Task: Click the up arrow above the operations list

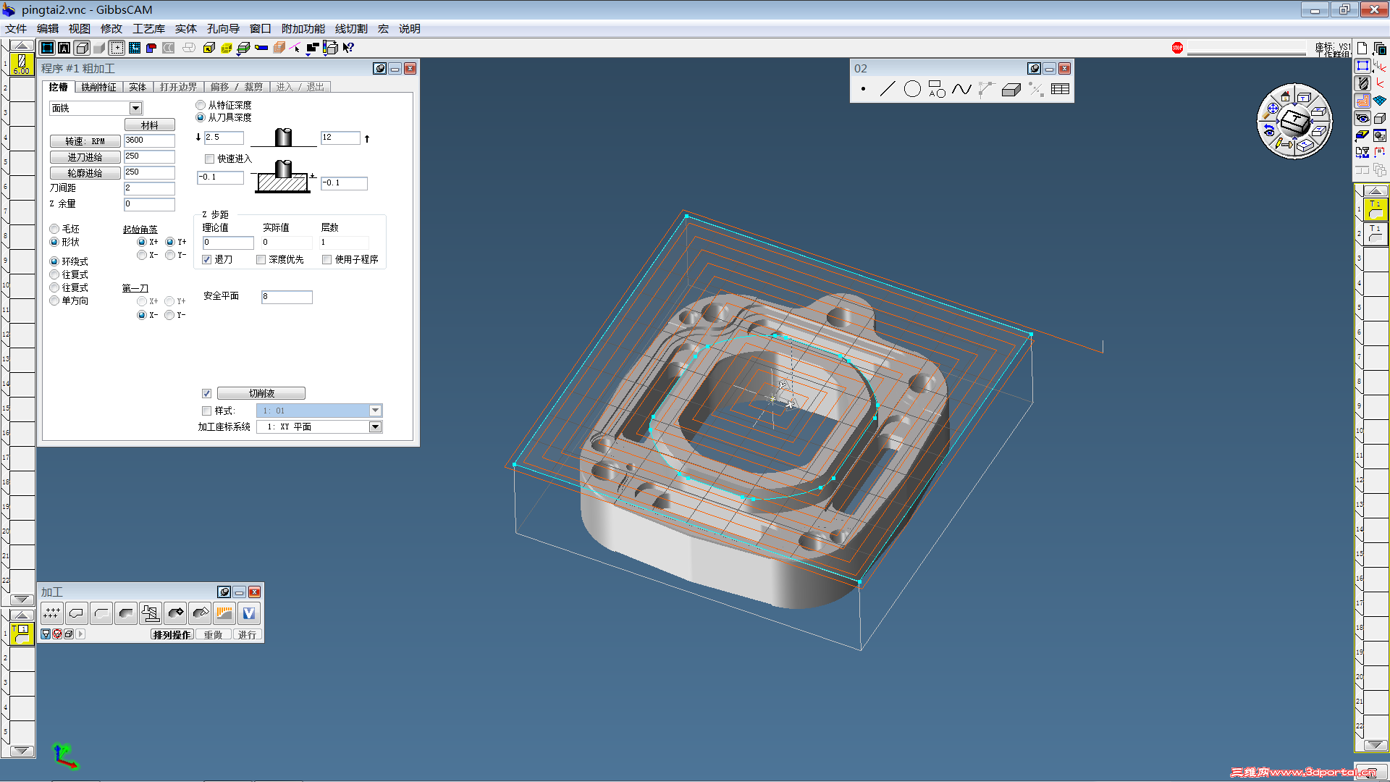Action: pos(1376,190)
